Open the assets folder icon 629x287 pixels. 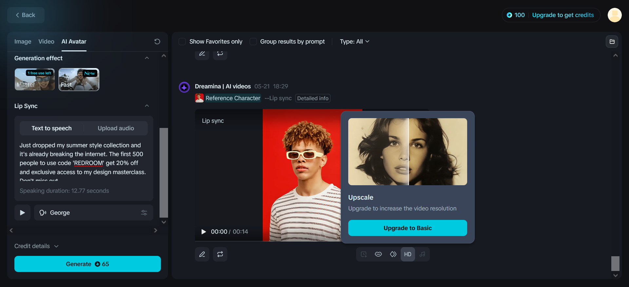612,42
